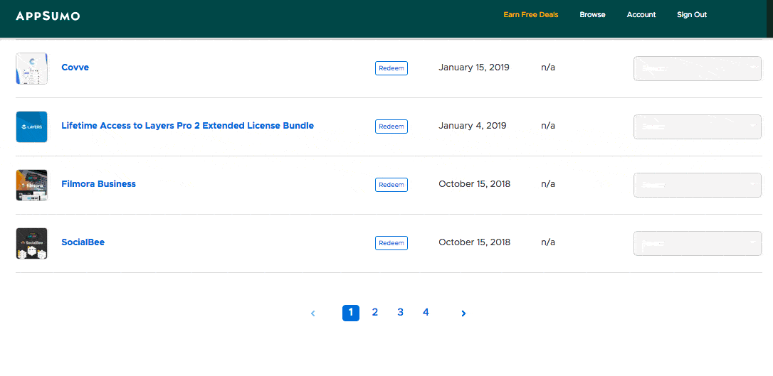Screen dimensions: 773x376
Task: Expand the Filmora Business row dropdown
Action: point(697,185)
